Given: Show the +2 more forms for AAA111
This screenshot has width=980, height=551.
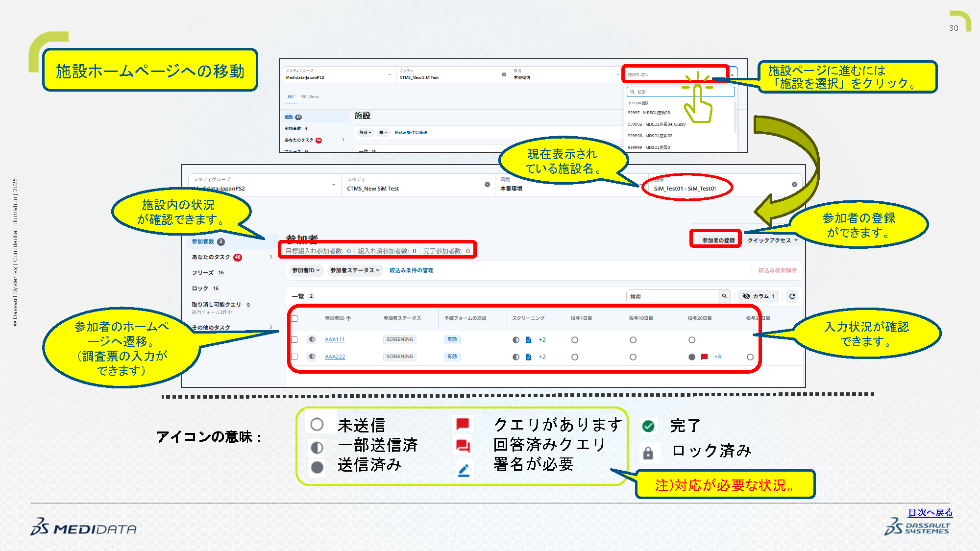Looking at the screenshot, I should tap(542, 340).
